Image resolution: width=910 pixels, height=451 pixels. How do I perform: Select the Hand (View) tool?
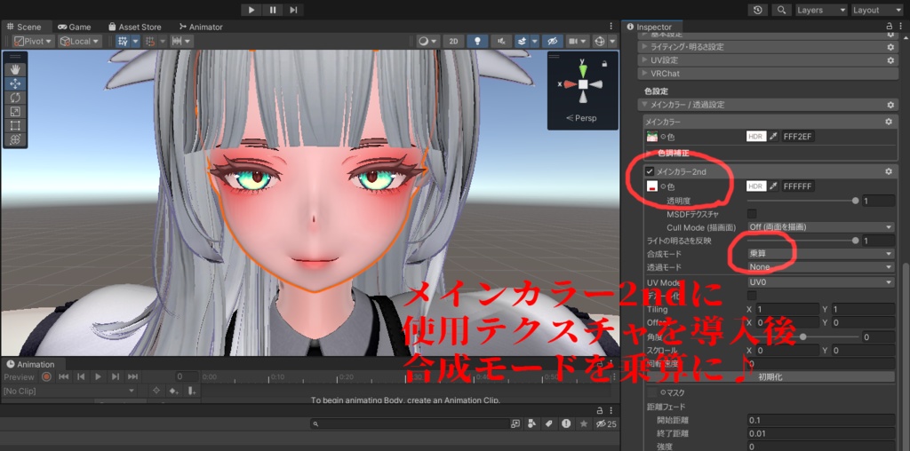pyautogui.click(x=15, y=69)
